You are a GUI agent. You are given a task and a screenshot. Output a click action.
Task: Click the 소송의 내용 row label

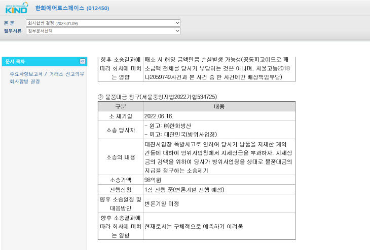(x=121, y=157)
